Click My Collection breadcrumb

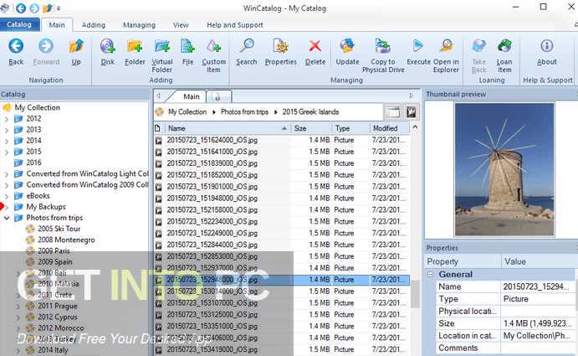click(187, 112)
